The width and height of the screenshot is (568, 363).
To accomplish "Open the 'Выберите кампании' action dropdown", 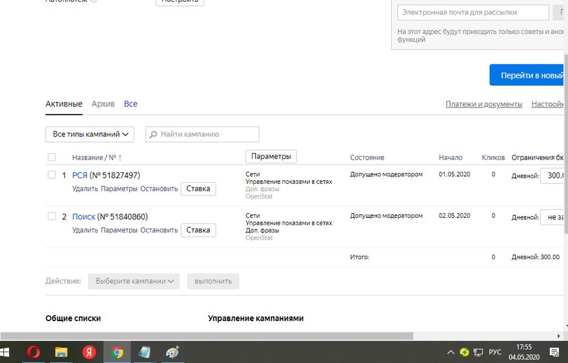I will (134, 282).
